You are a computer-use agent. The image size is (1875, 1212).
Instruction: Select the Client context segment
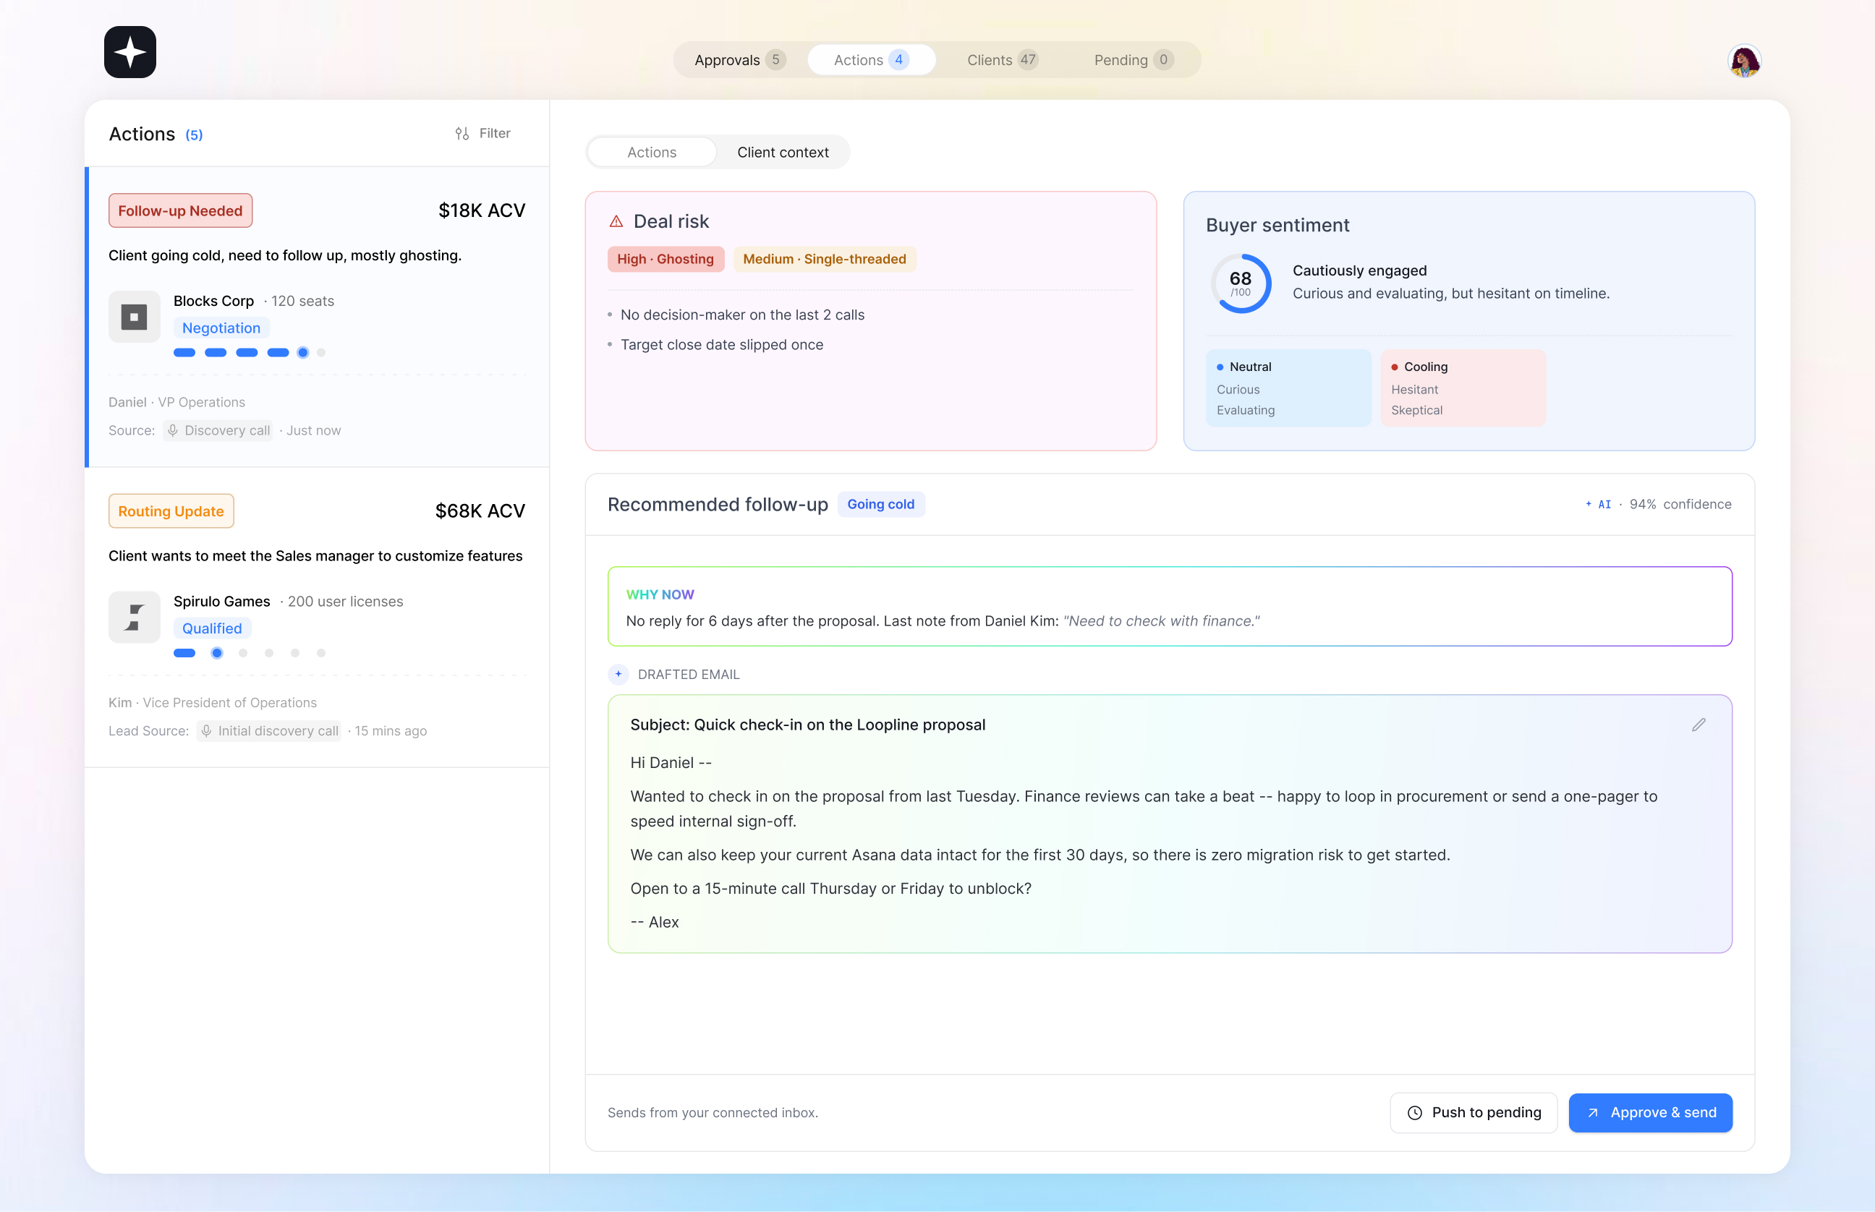click(783, 152)
